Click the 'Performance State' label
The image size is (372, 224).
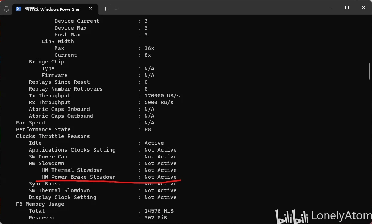coord(43,130)
